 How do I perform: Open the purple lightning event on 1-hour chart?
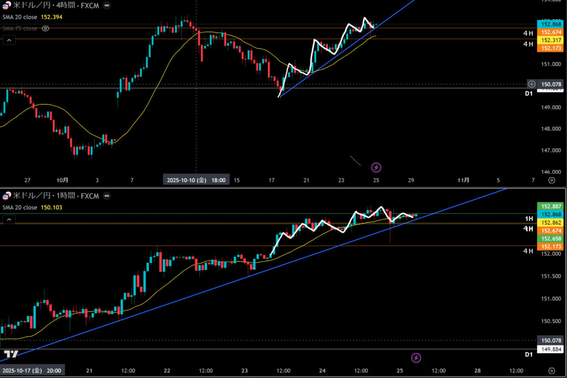pos(416,358)
